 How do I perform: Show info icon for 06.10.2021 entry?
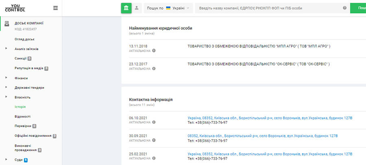pos(154,122)
